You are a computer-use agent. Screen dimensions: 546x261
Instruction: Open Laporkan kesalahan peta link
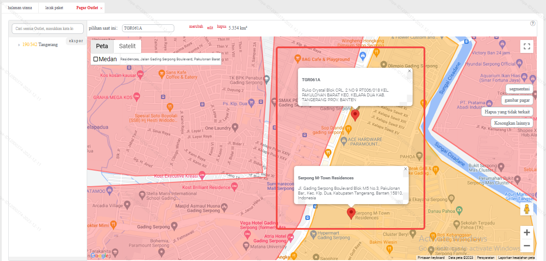click(x=516, y=258)
